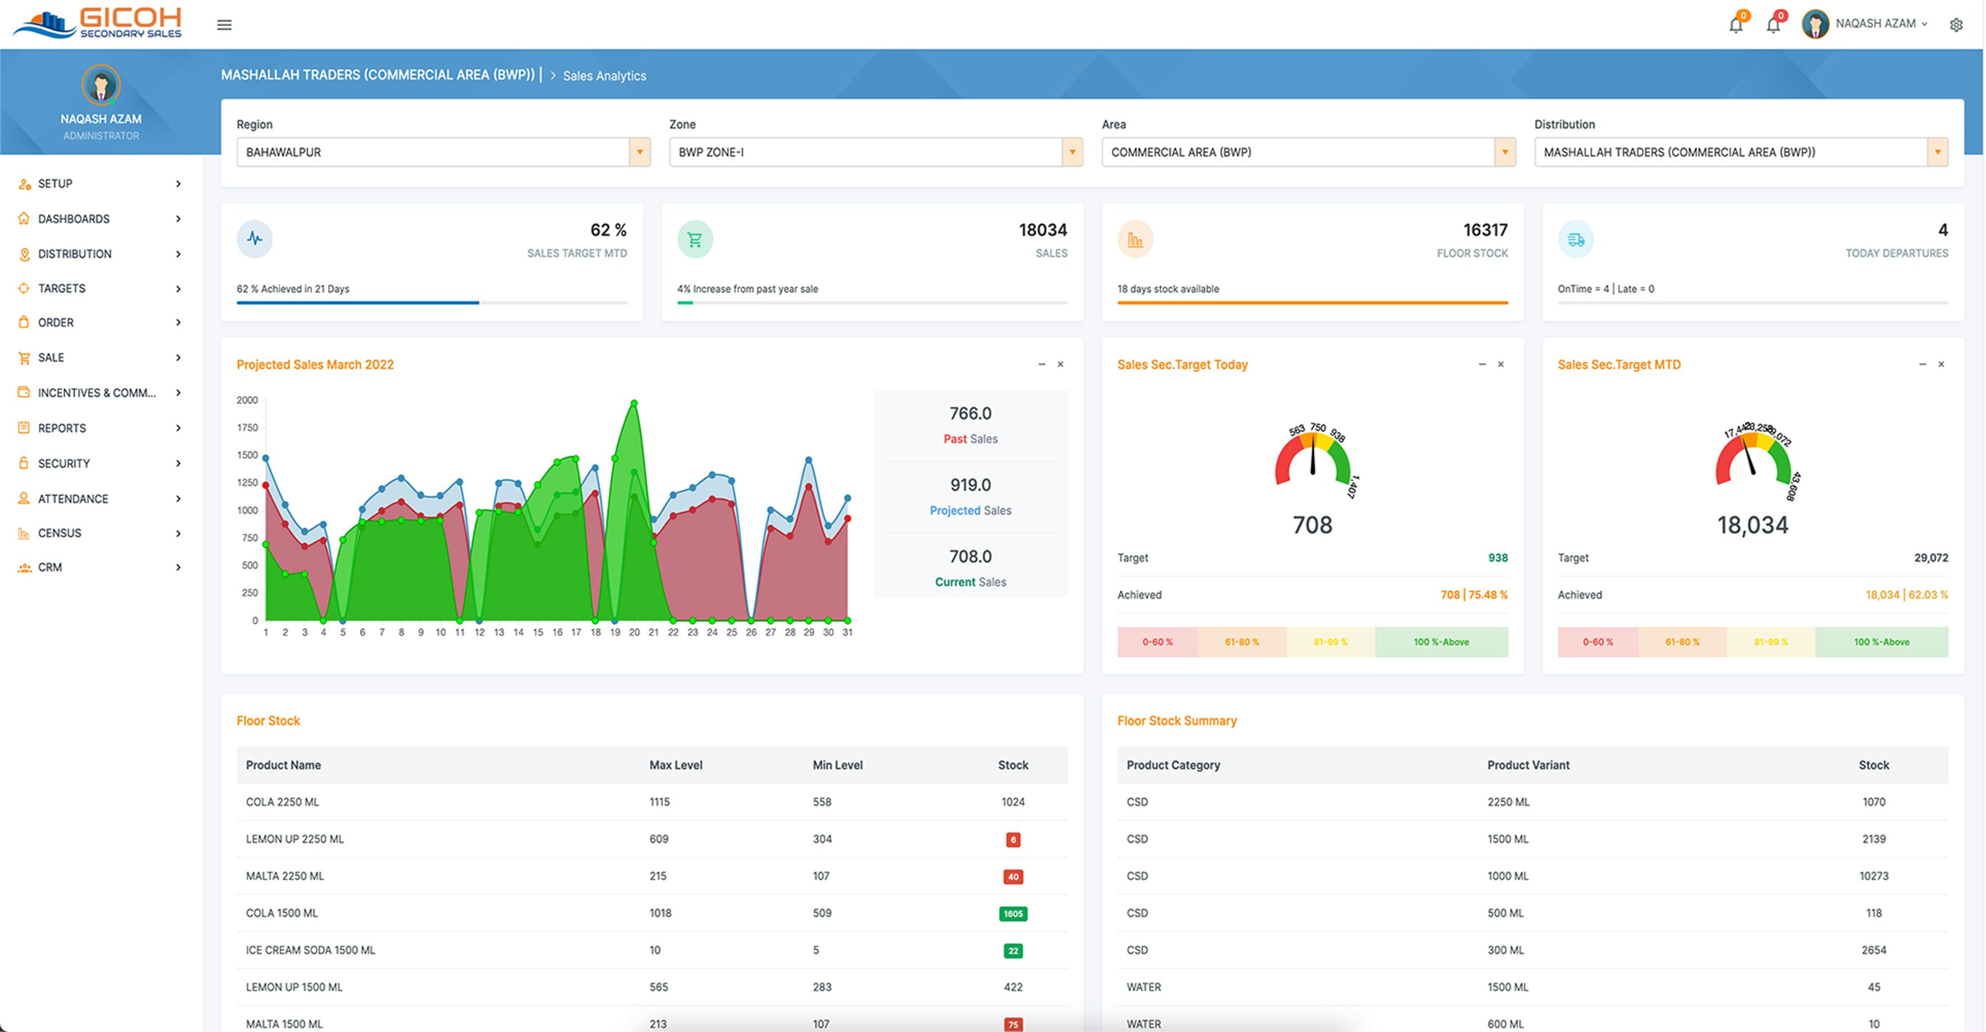
Task: Select the Reports icon
Action: 23,428
